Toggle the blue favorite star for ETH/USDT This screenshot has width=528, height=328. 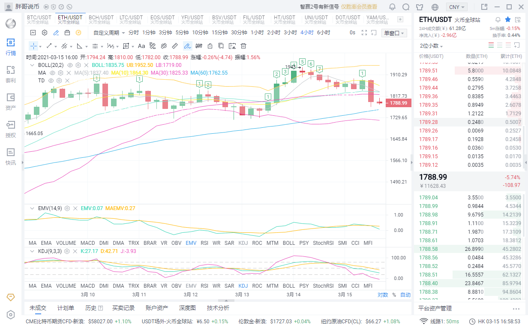click(x=508, y=20)
